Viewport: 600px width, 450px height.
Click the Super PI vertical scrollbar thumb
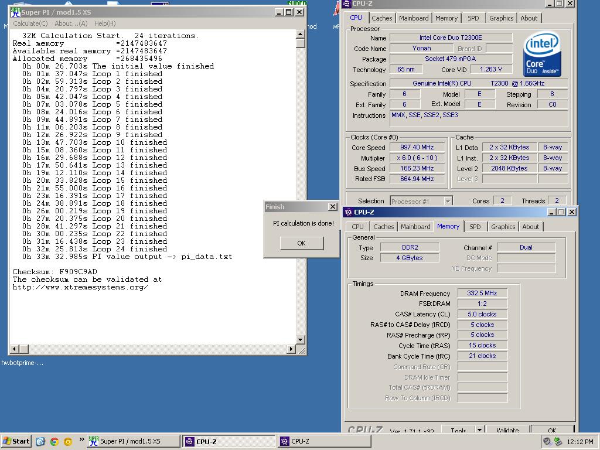coord(301,43)
